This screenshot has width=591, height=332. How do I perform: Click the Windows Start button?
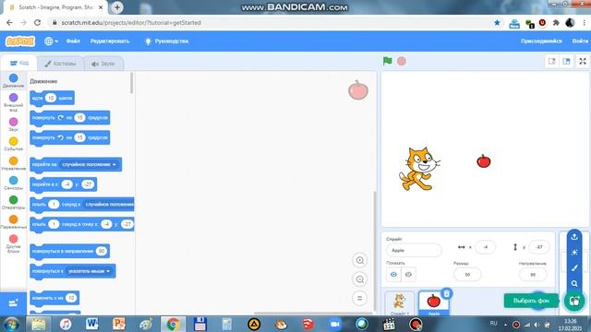click(11, 324)
